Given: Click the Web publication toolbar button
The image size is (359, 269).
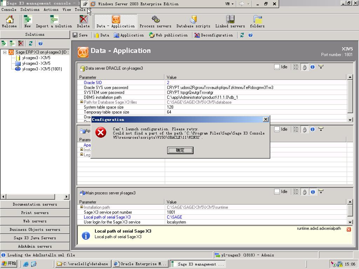Looking at the screenshot, I should click(168, 35).
